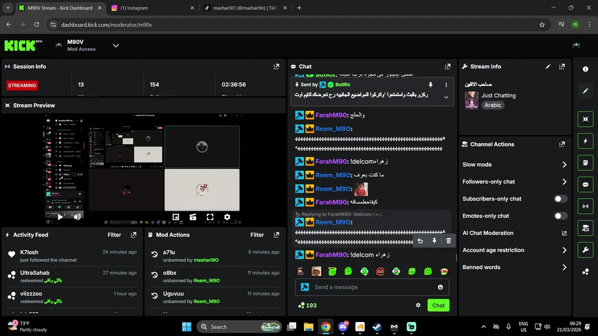Click channel points dots icon in sidebar
This screenshot has width=598, height=336.
click(585, 272)
